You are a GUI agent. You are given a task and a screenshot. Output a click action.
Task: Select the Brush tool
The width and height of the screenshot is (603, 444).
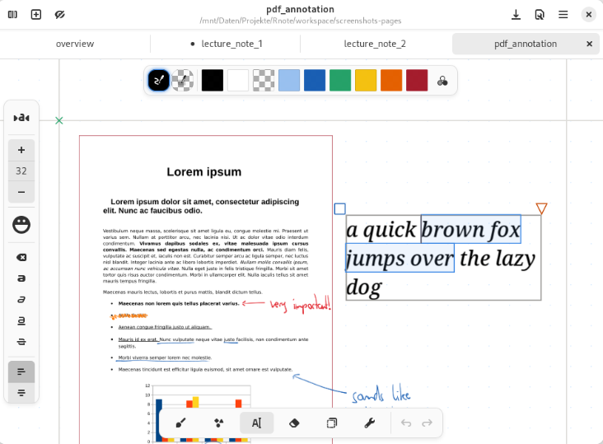tap(180, 423)
